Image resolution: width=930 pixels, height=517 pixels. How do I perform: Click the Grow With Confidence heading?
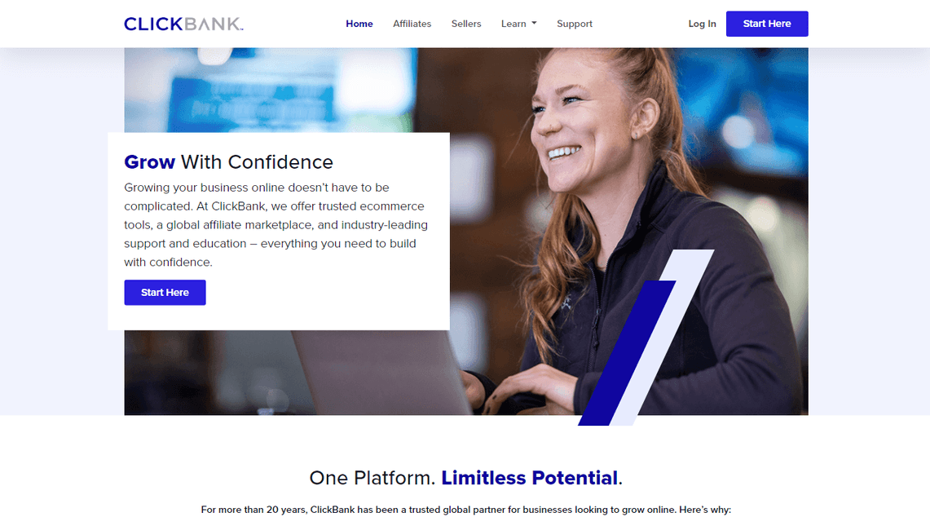[228, 162]
